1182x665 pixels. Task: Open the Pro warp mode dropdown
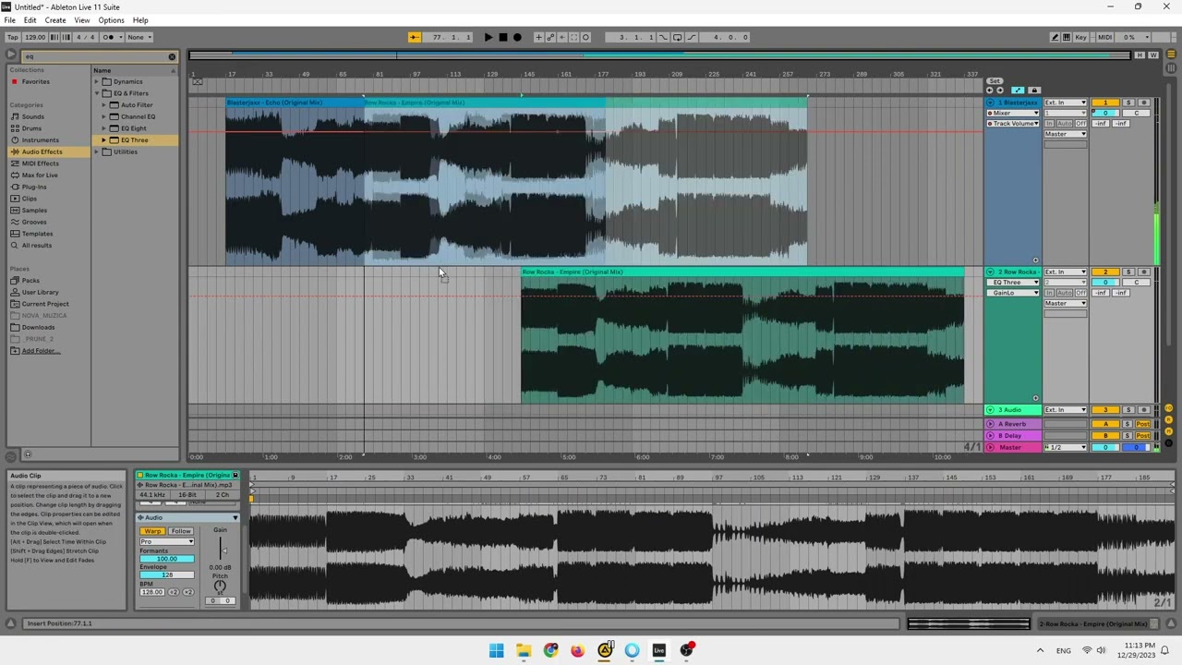(166, 541)
